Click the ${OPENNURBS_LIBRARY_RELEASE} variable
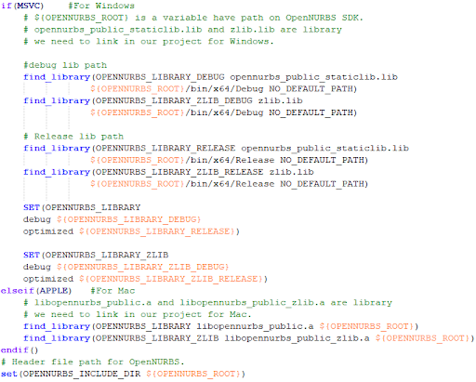 coord(157,231)
